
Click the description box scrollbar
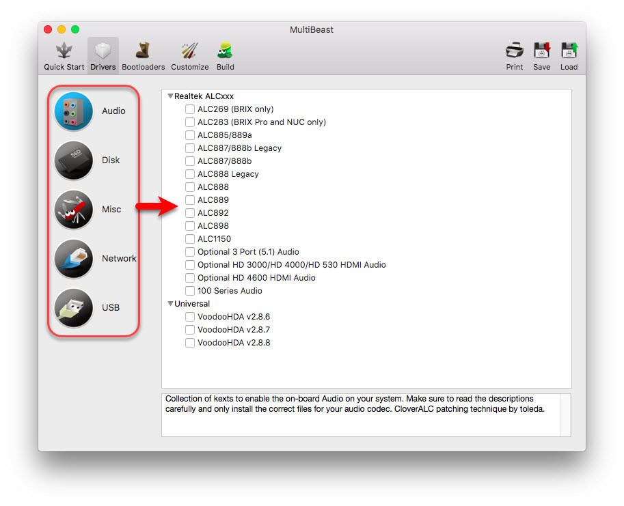click(565, 415)
